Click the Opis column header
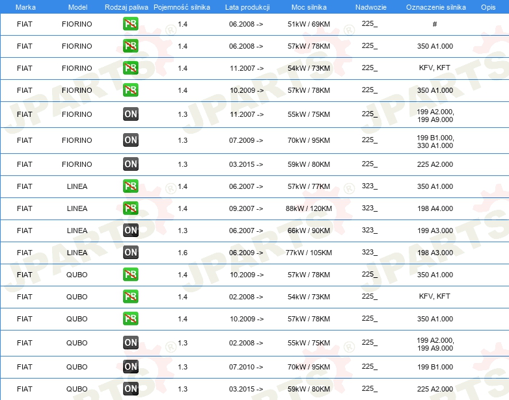This screenshot has width=509, height=400. (x=488, y=7)
